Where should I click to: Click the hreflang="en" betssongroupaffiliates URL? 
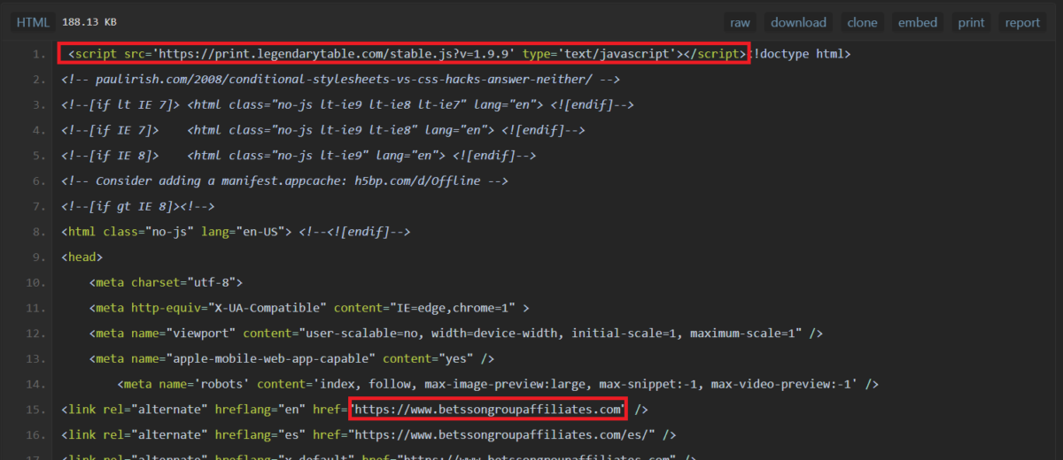coord(488,410)
